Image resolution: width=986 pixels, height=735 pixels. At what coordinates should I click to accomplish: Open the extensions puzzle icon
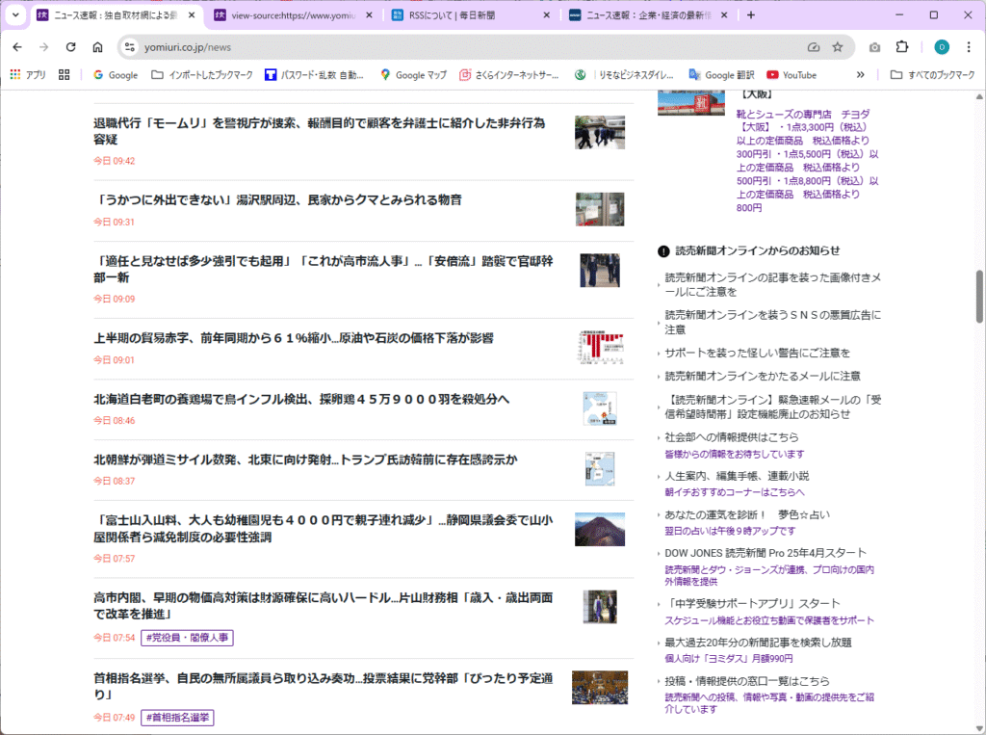(x=902, y=47)
